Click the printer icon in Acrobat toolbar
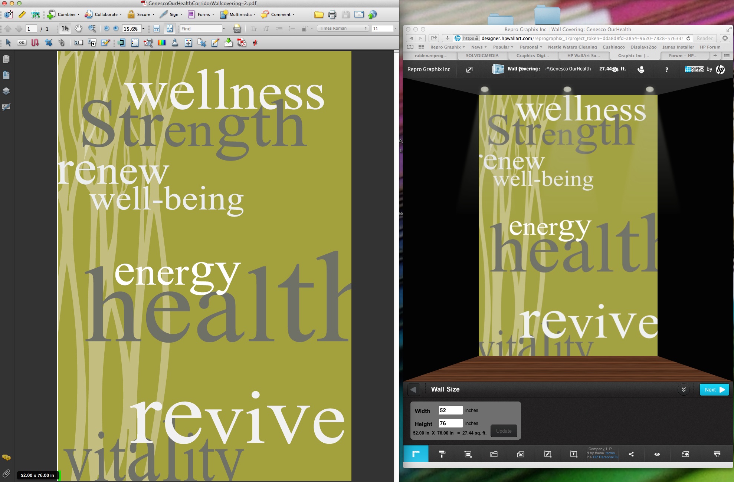This screenshot has height=482, width=734. click(x=332, y=14)
